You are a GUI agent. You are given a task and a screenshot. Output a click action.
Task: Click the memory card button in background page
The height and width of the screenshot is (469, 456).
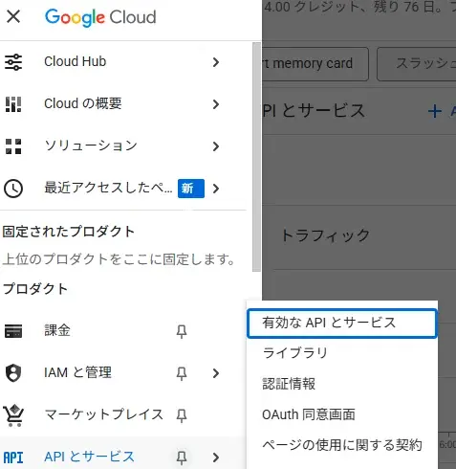pos(315,64)
